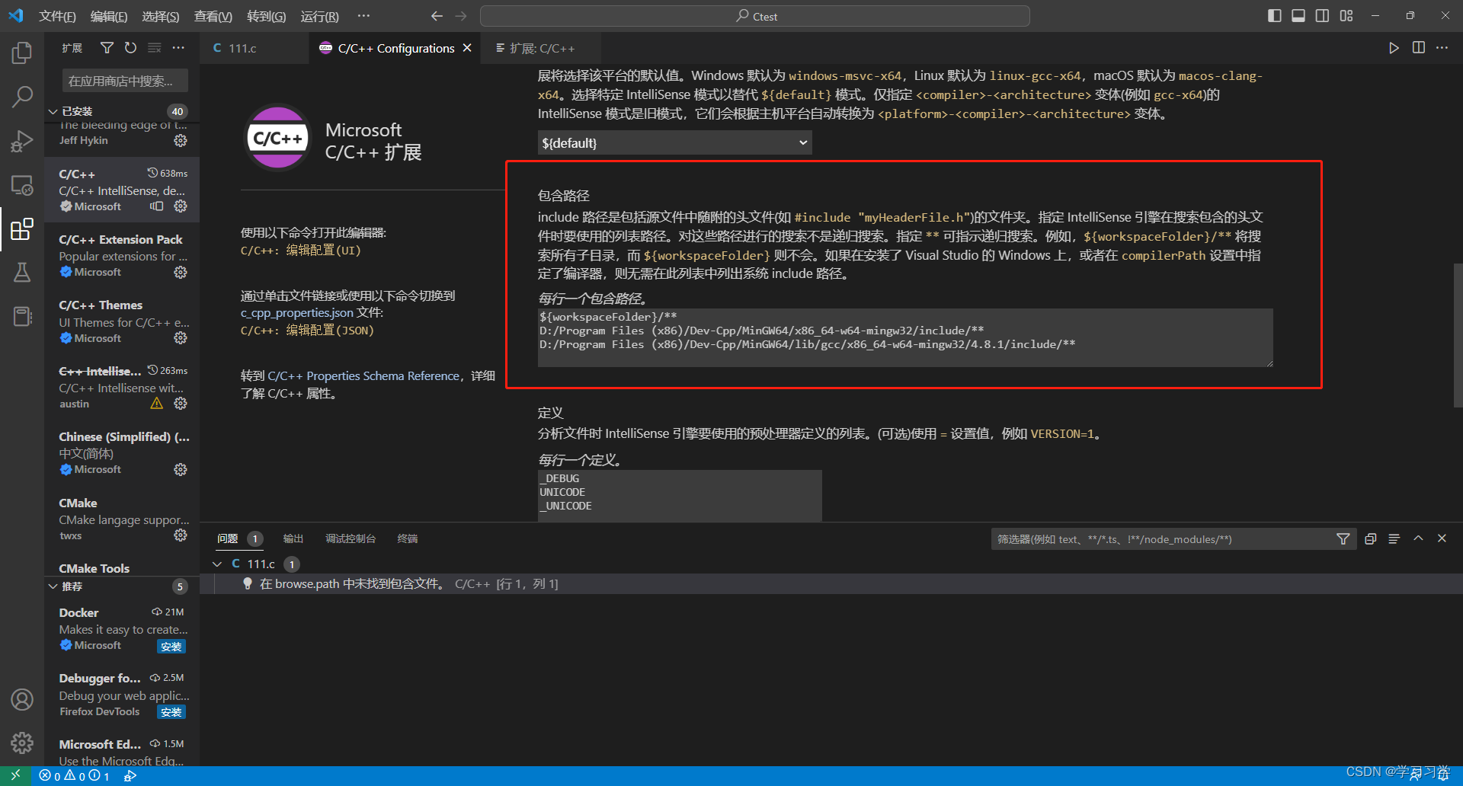Open problems panel filter icon

pos(1343,539)
